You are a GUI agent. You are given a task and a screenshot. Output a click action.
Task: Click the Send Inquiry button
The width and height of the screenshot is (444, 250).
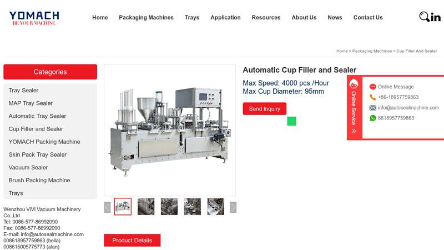click(265, 108)
